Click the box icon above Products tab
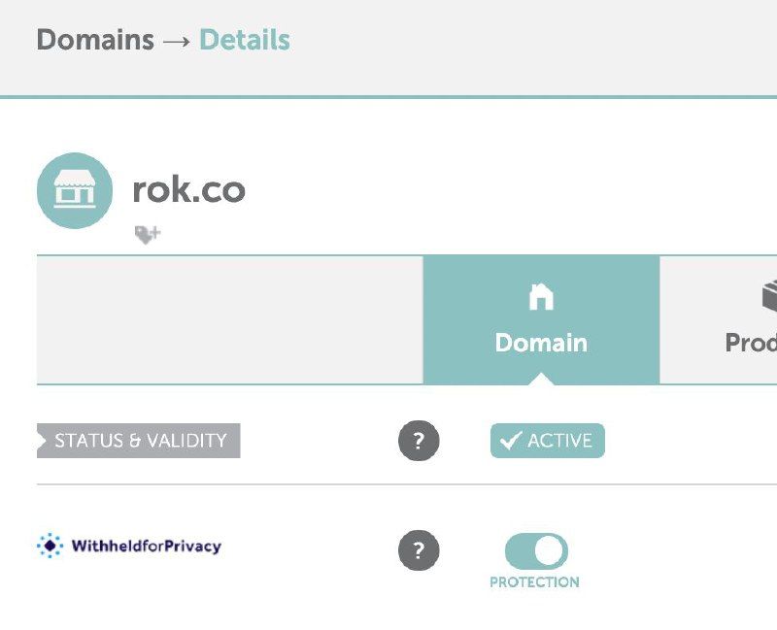777x630 pixels. pyautogui.click(x=769, y=296)
